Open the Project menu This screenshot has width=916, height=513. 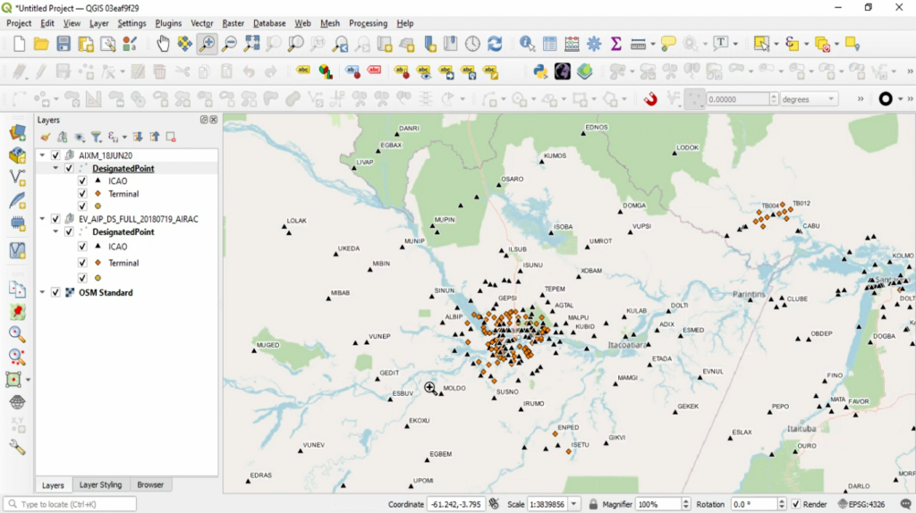[x=19, y=23]
